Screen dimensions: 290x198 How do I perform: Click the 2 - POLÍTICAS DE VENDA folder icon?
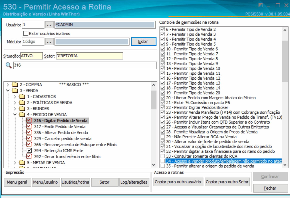pyautogui.click(x=22, y=102)
